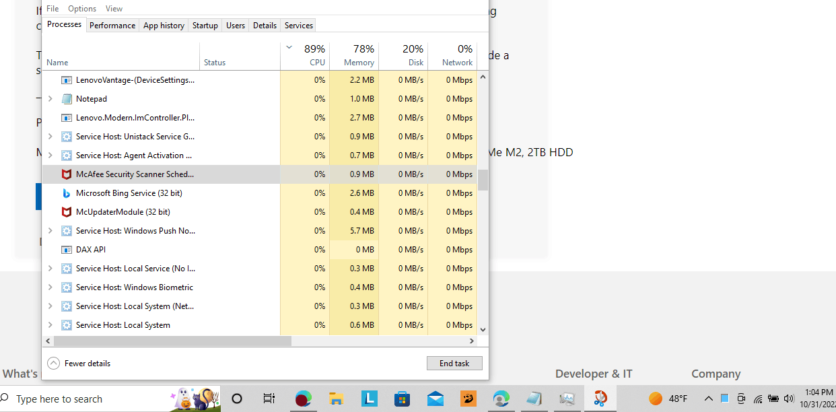Select the McUpdaterModule (32 bit) row
The height and width of the screenshot is (412, 836).
[x=260, y=212]
